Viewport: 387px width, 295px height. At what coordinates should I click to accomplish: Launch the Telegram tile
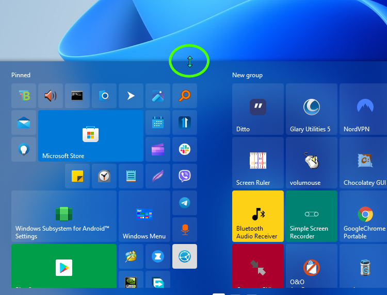point(185,203)
